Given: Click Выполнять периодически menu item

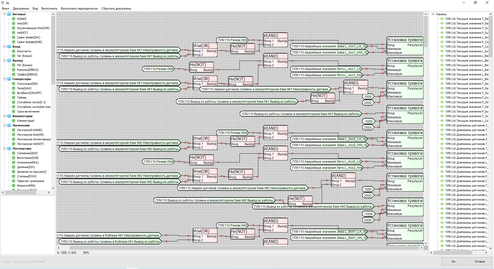Looking at the screenshot, I should [79, 8].
